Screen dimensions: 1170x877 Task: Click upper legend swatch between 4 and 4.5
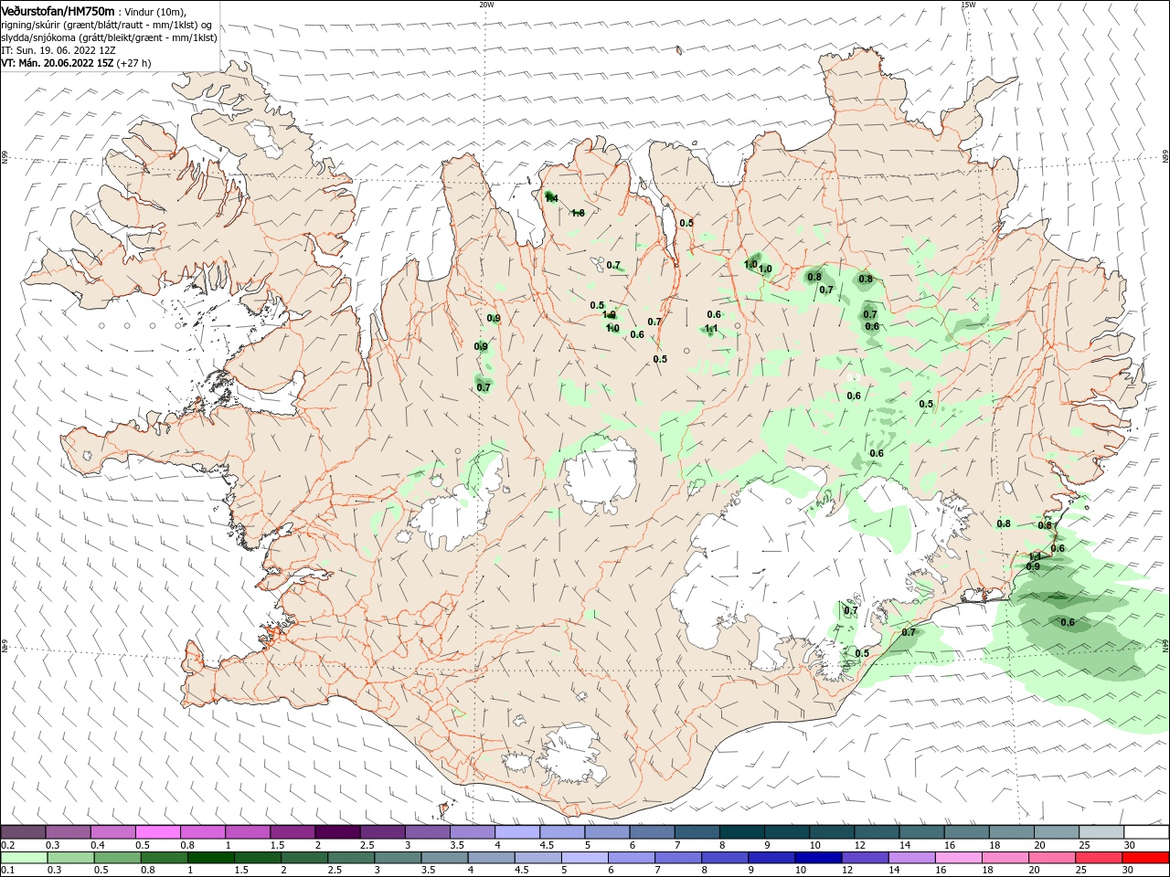pyautogui.click(x=518, y=832)
